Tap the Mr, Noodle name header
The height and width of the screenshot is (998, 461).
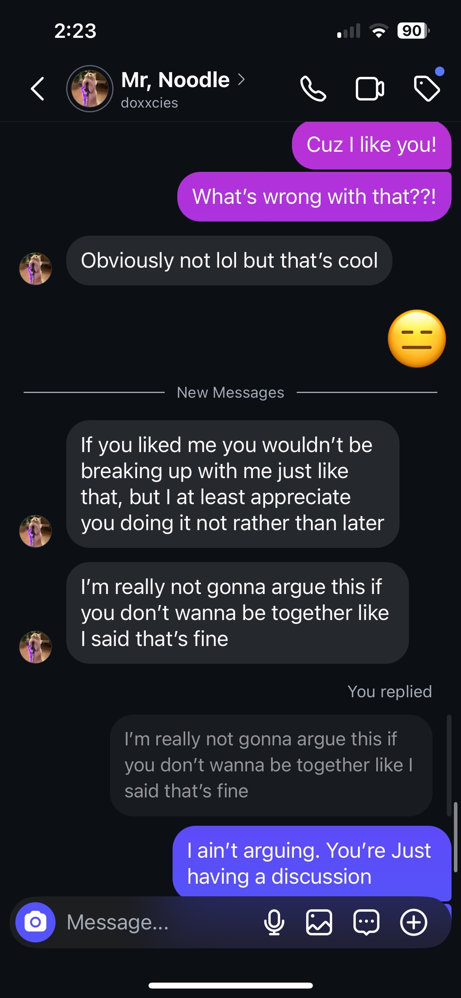[175, 80]
